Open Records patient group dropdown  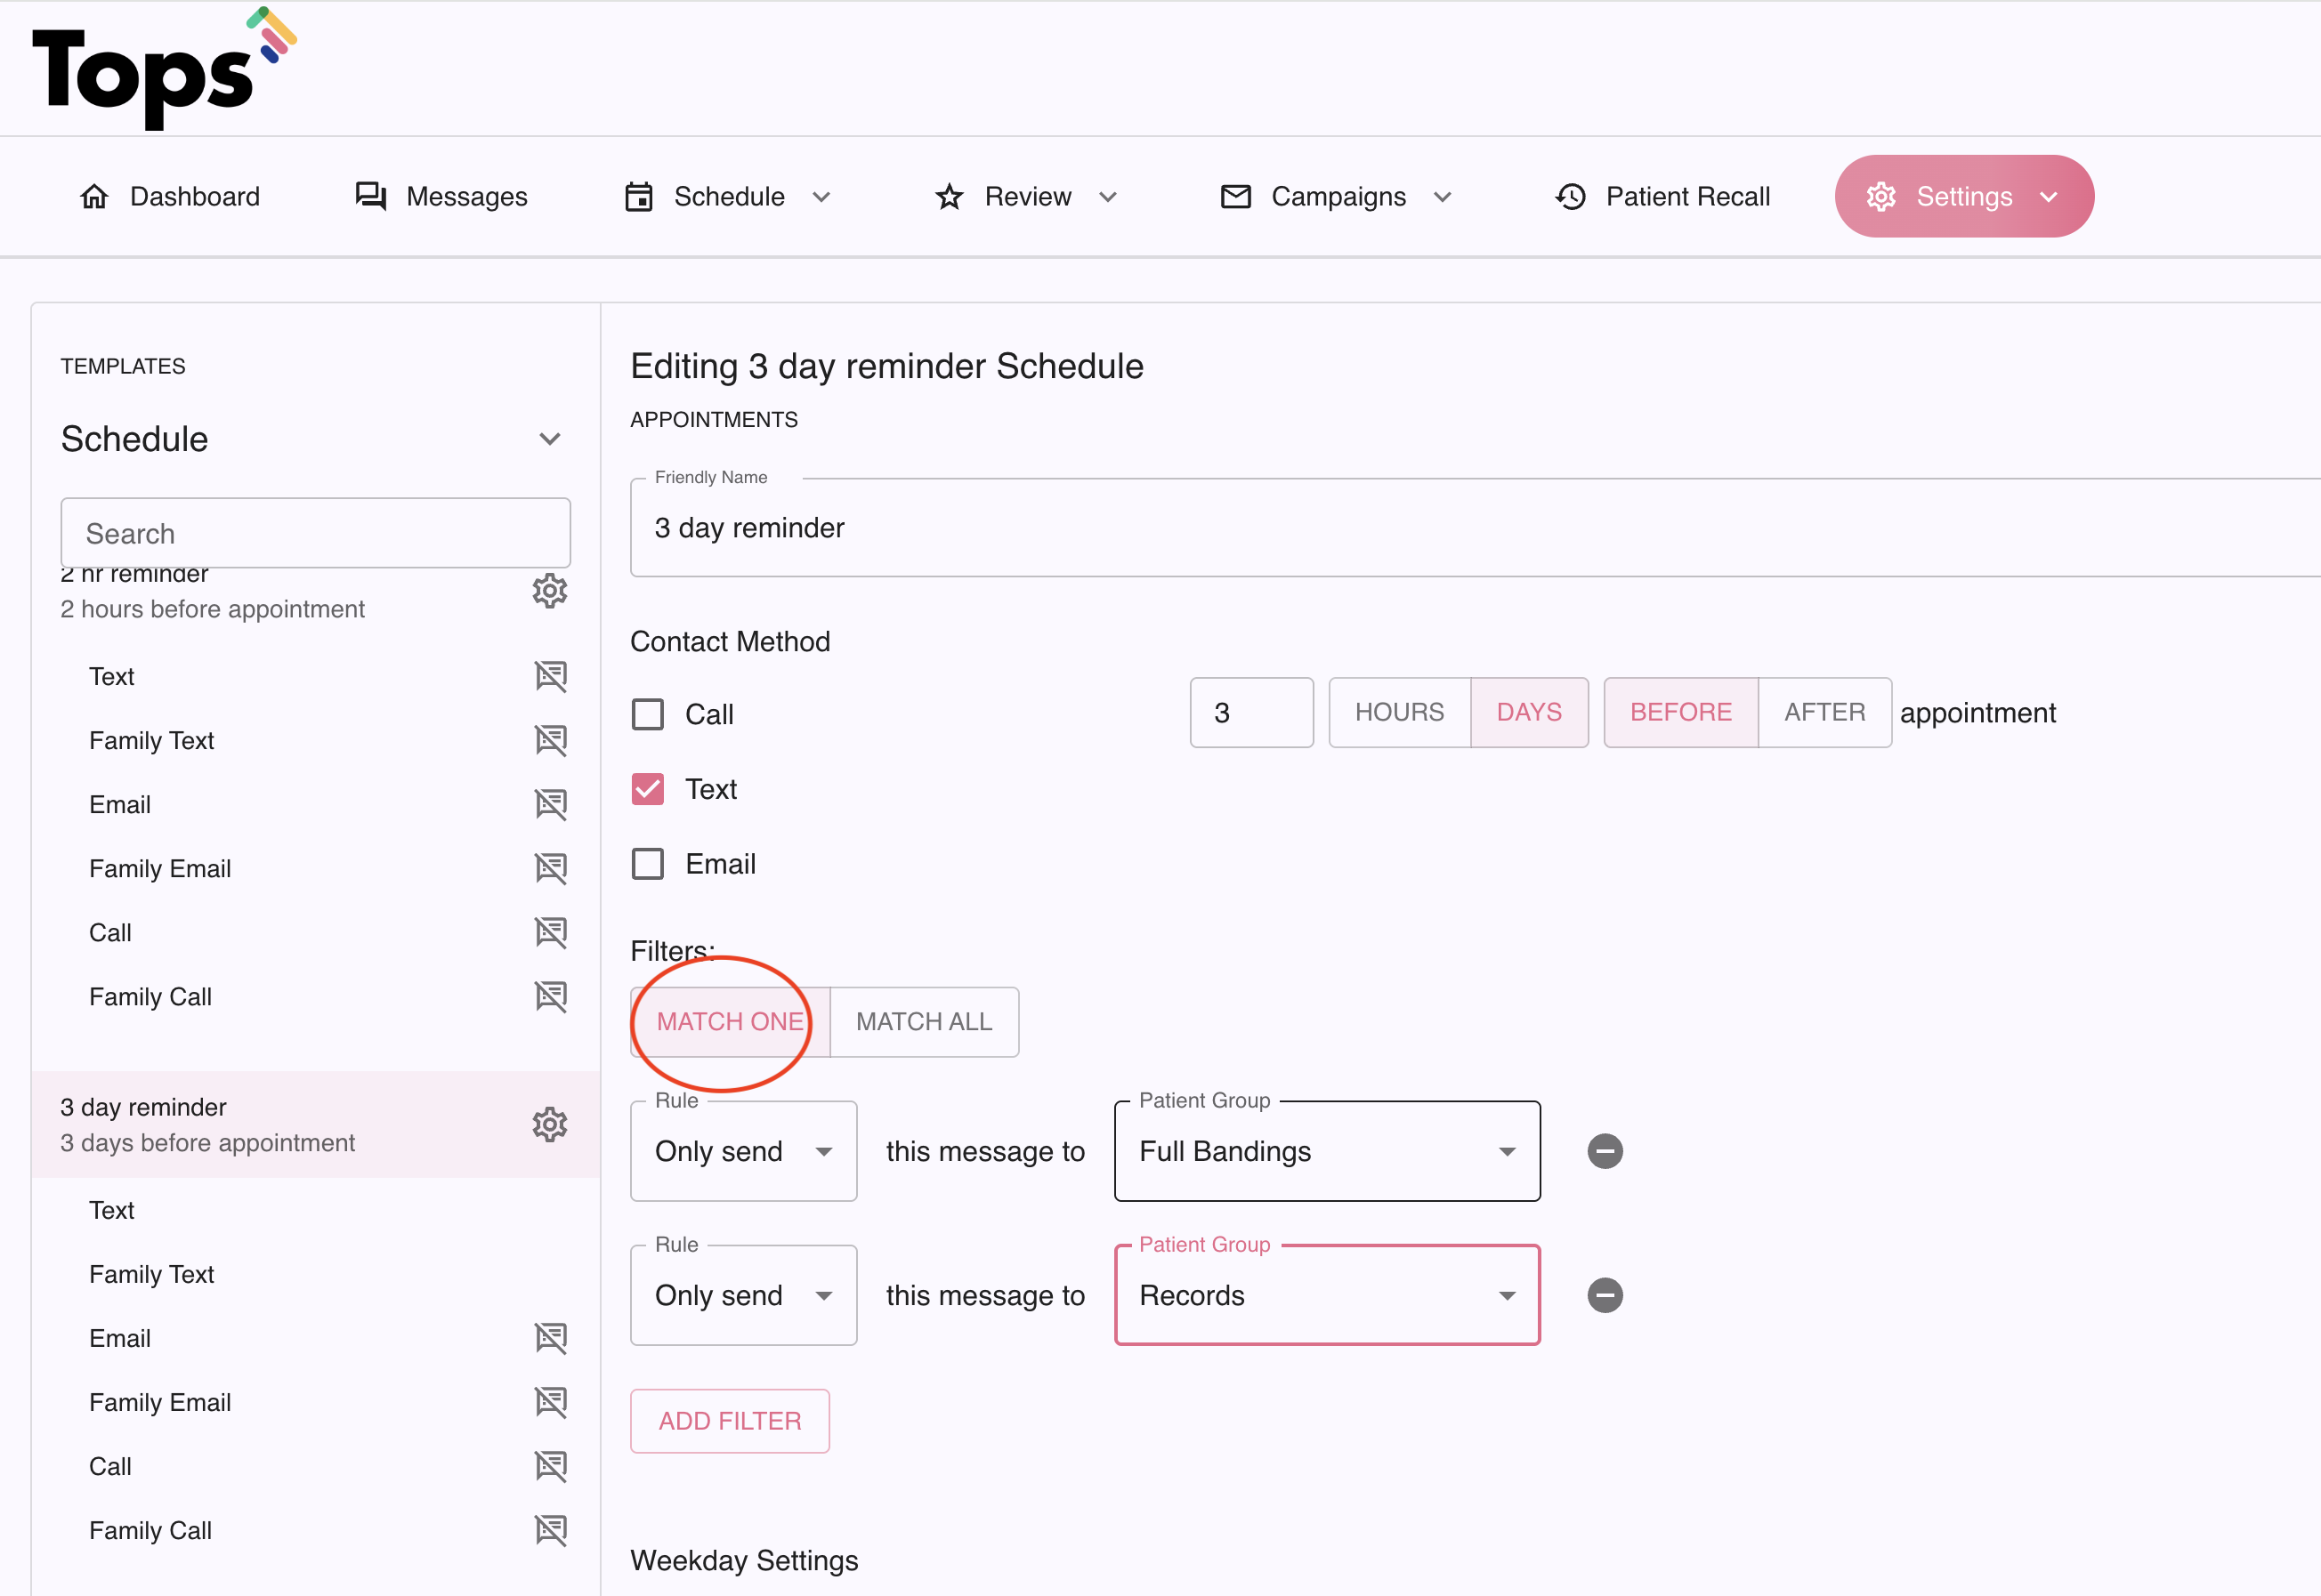point(1327,1295)
